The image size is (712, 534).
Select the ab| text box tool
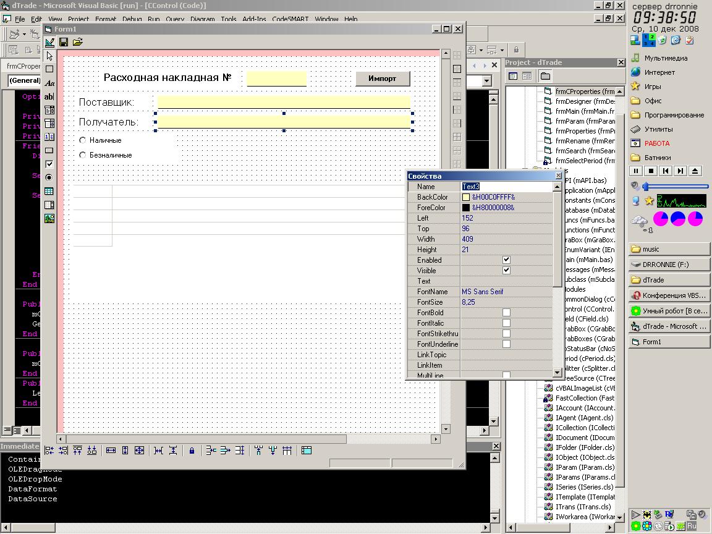coord(49,96)
